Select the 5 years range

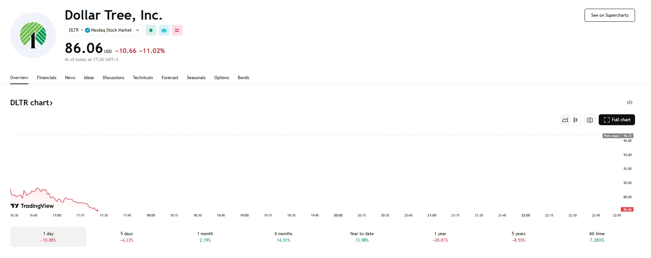coord(518,237)
